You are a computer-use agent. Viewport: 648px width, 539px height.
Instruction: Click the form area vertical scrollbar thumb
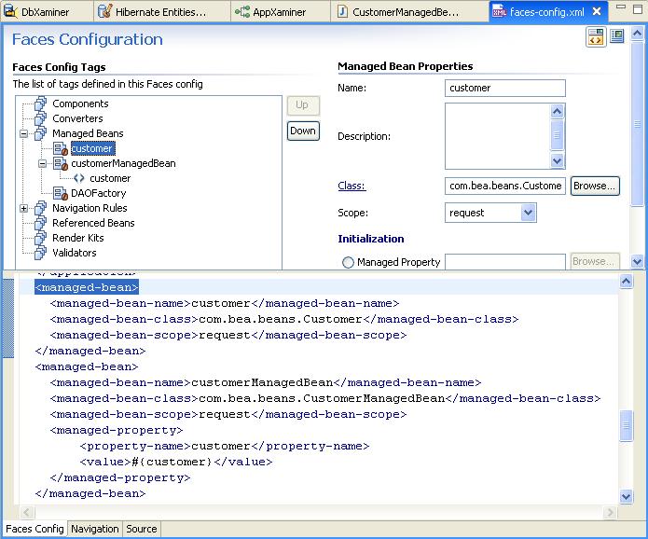pyautogui.click(x=637, y=123)
